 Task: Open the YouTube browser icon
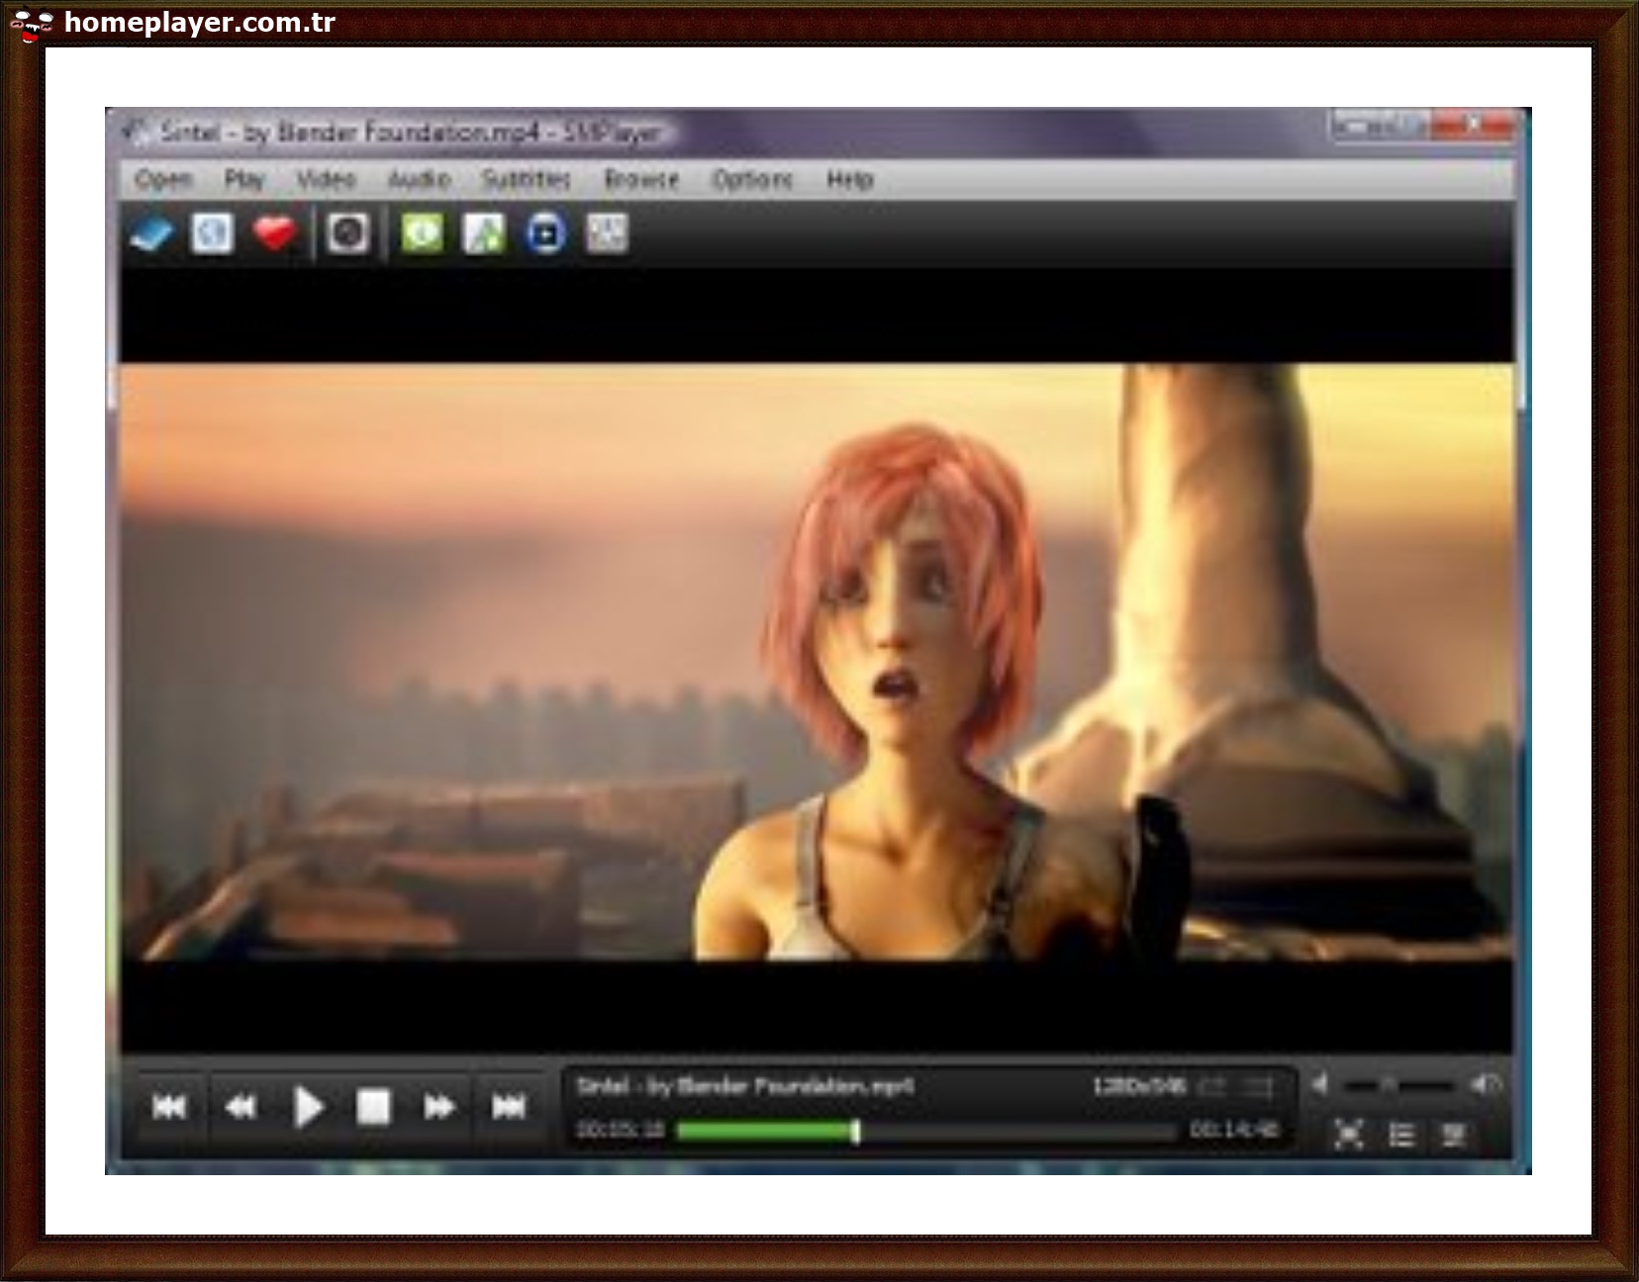544,234
